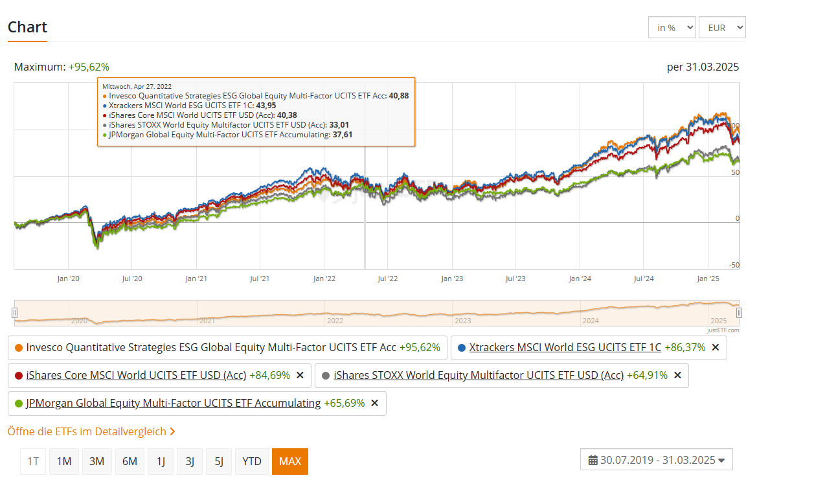Click the justETF.com credit text
The height and width of the screenshot is (502, 814).
tap(723, 330)
